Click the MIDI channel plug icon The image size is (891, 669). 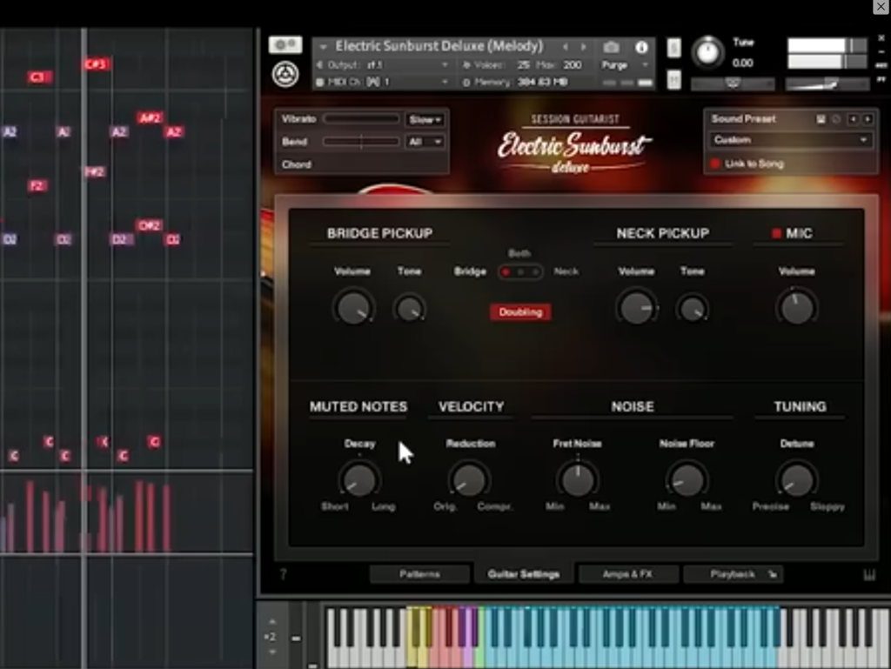[x=320, y=83]
